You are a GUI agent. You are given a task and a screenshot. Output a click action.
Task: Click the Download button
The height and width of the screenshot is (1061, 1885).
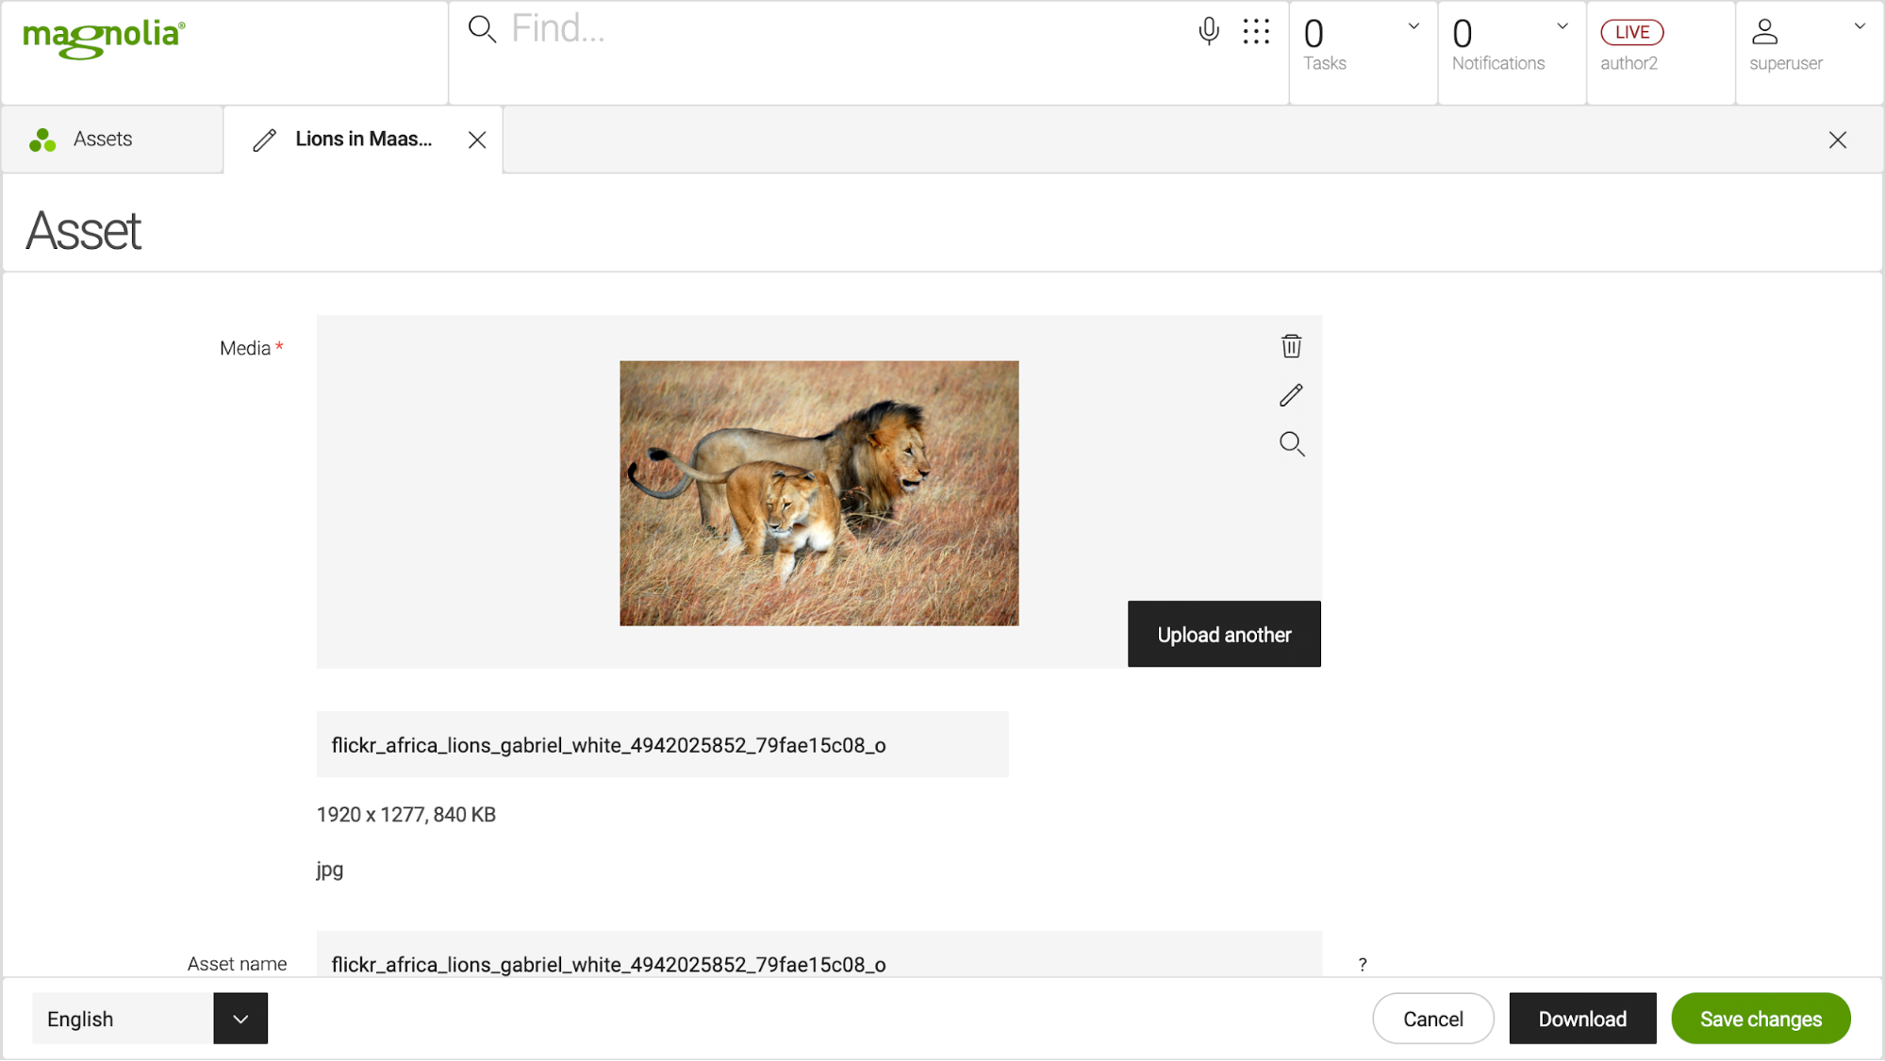pyautogui.click(x=1582, y=1019)
